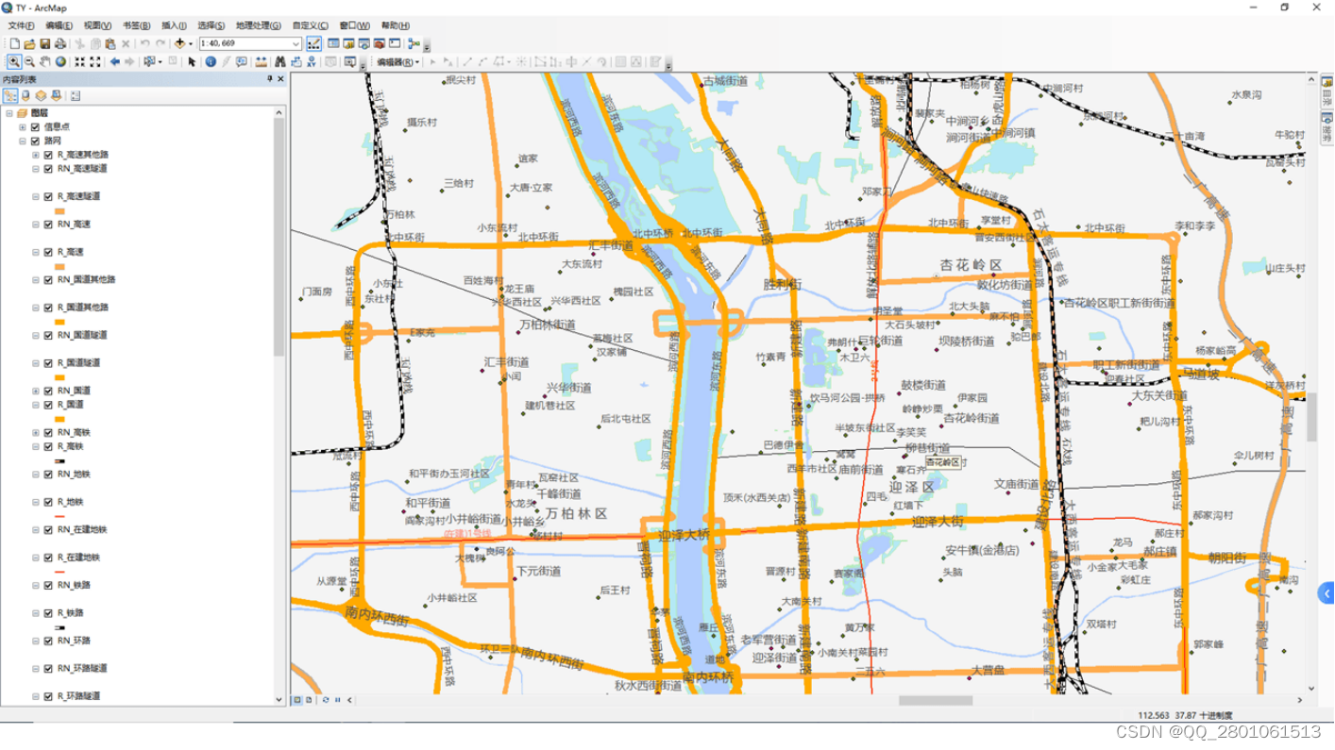Click the Fixed Zoom Out icon
Viewport: 1335px width, 750px height.
pos(95,62)
